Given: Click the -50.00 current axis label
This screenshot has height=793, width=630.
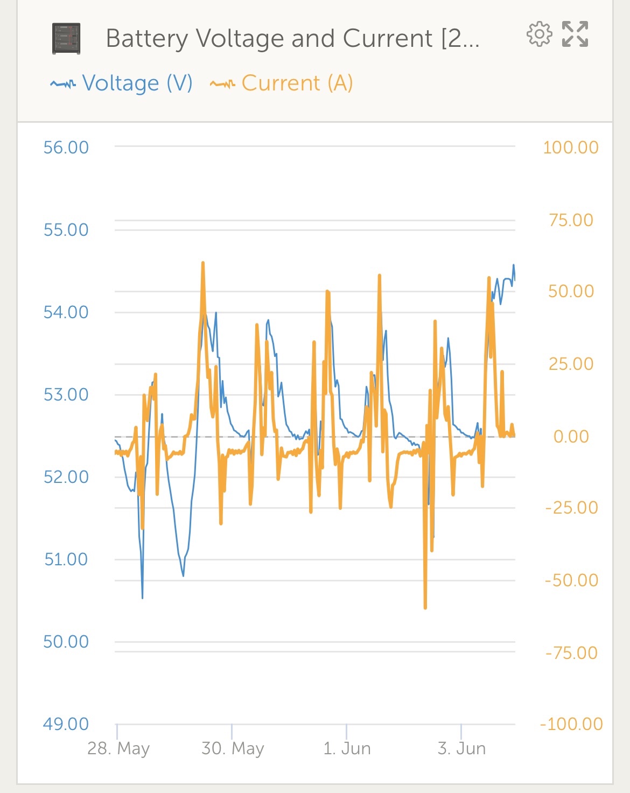Looking at the screenshot, I should click(x=571, y=580).
